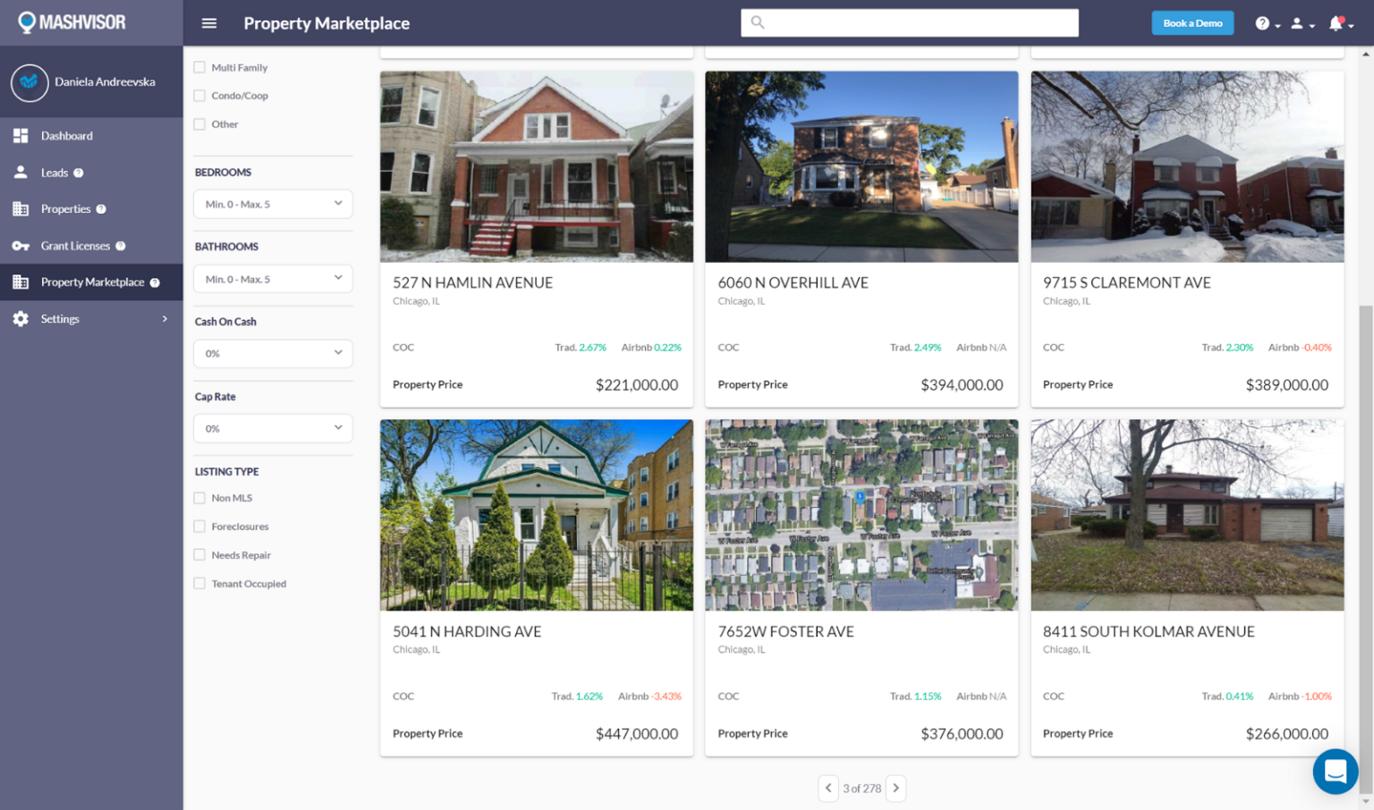Open the Dashboard sidebar icon
The image size is (1374, 810).
pos(21,135)
